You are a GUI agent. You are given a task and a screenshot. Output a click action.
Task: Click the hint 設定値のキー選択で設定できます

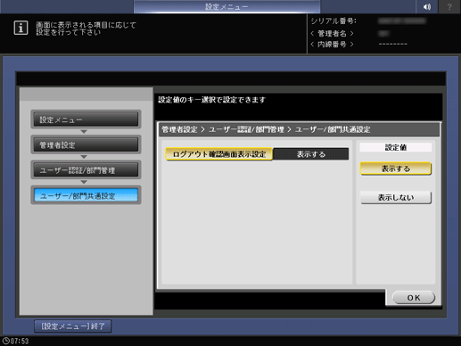tap(212, 100)
